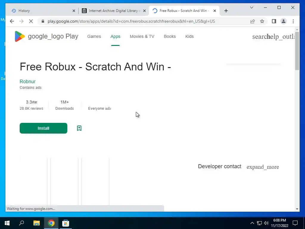Switch to Internet Archive tab
Screen dimensions: 305x229
pos(114,11)
